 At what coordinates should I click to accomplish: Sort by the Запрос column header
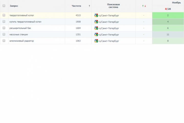tap(14, 6)
